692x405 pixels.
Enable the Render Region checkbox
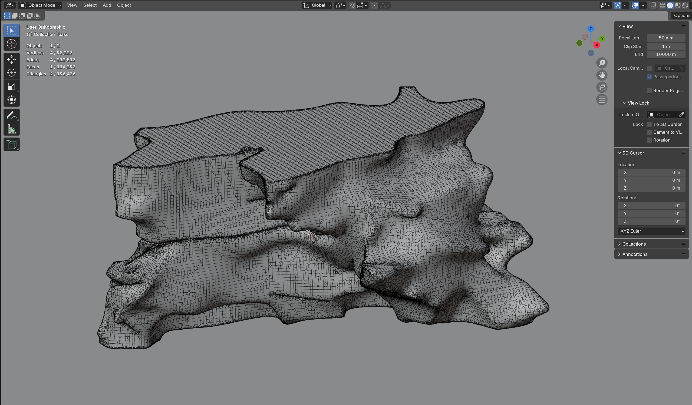[650, 91]
